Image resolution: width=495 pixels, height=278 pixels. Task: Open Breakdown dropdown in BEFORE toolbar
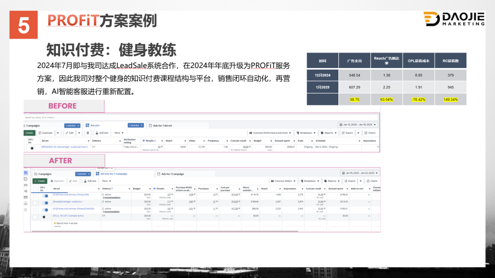tap(306, 133)
